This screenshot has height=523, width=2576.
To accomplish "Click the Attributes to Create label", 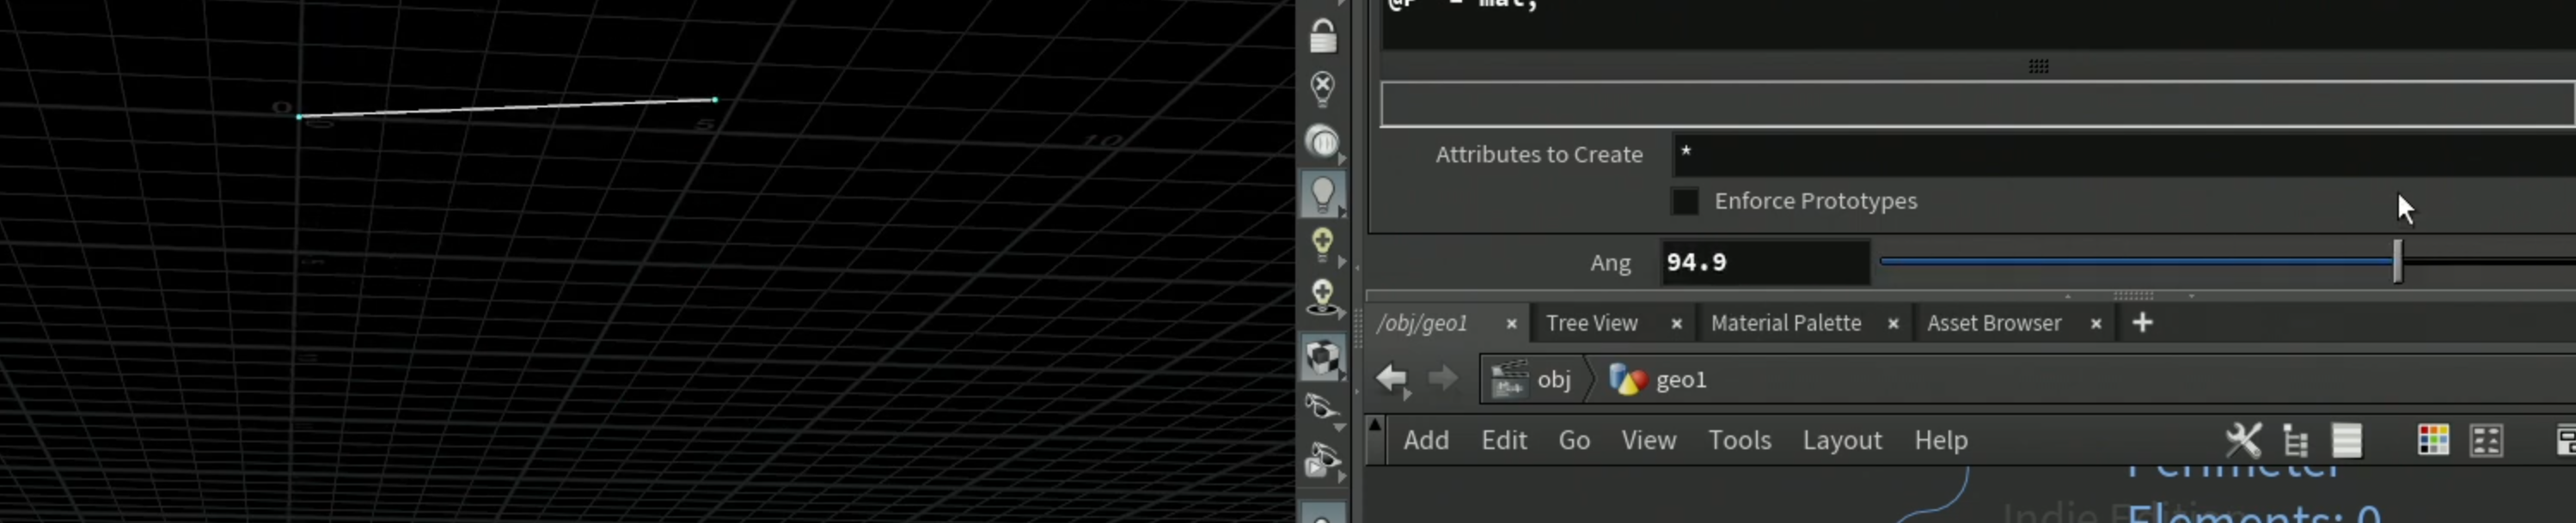I will tap(1539, 155).
